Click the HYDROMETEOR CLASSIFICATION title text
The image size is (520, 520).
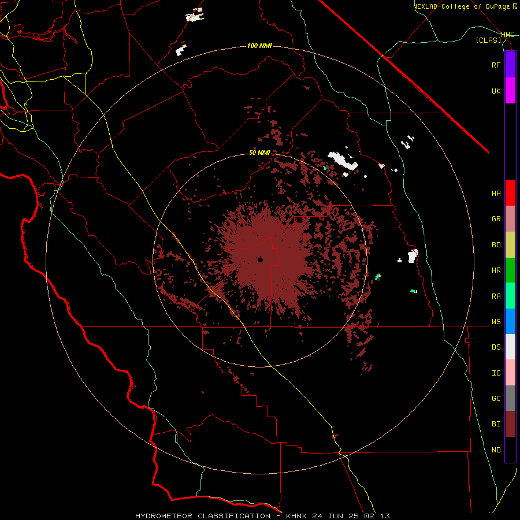(203, 516)
